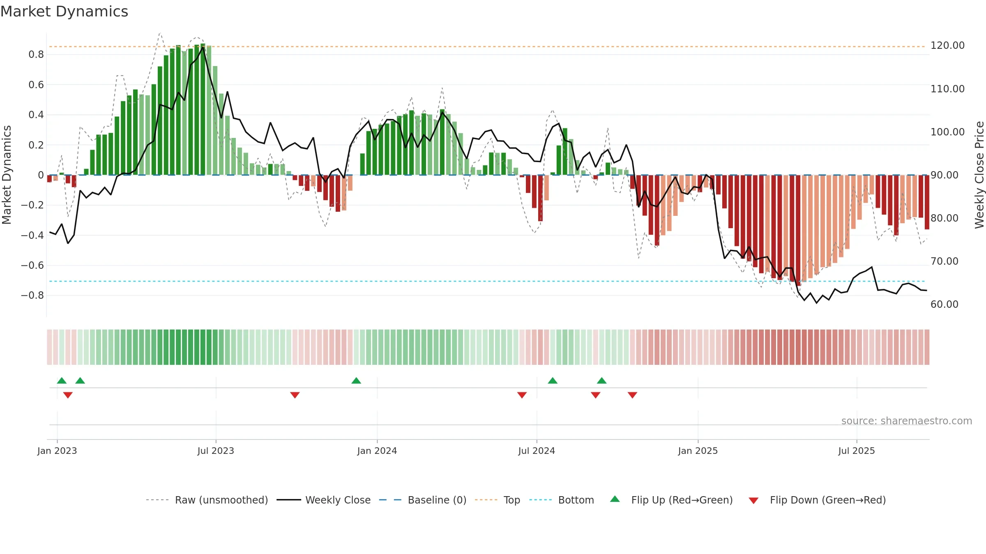Click the Jul 2023 x-axis label
Image resolution: width=986 pixels, height=554 pixels.
(x=216, y=451)
